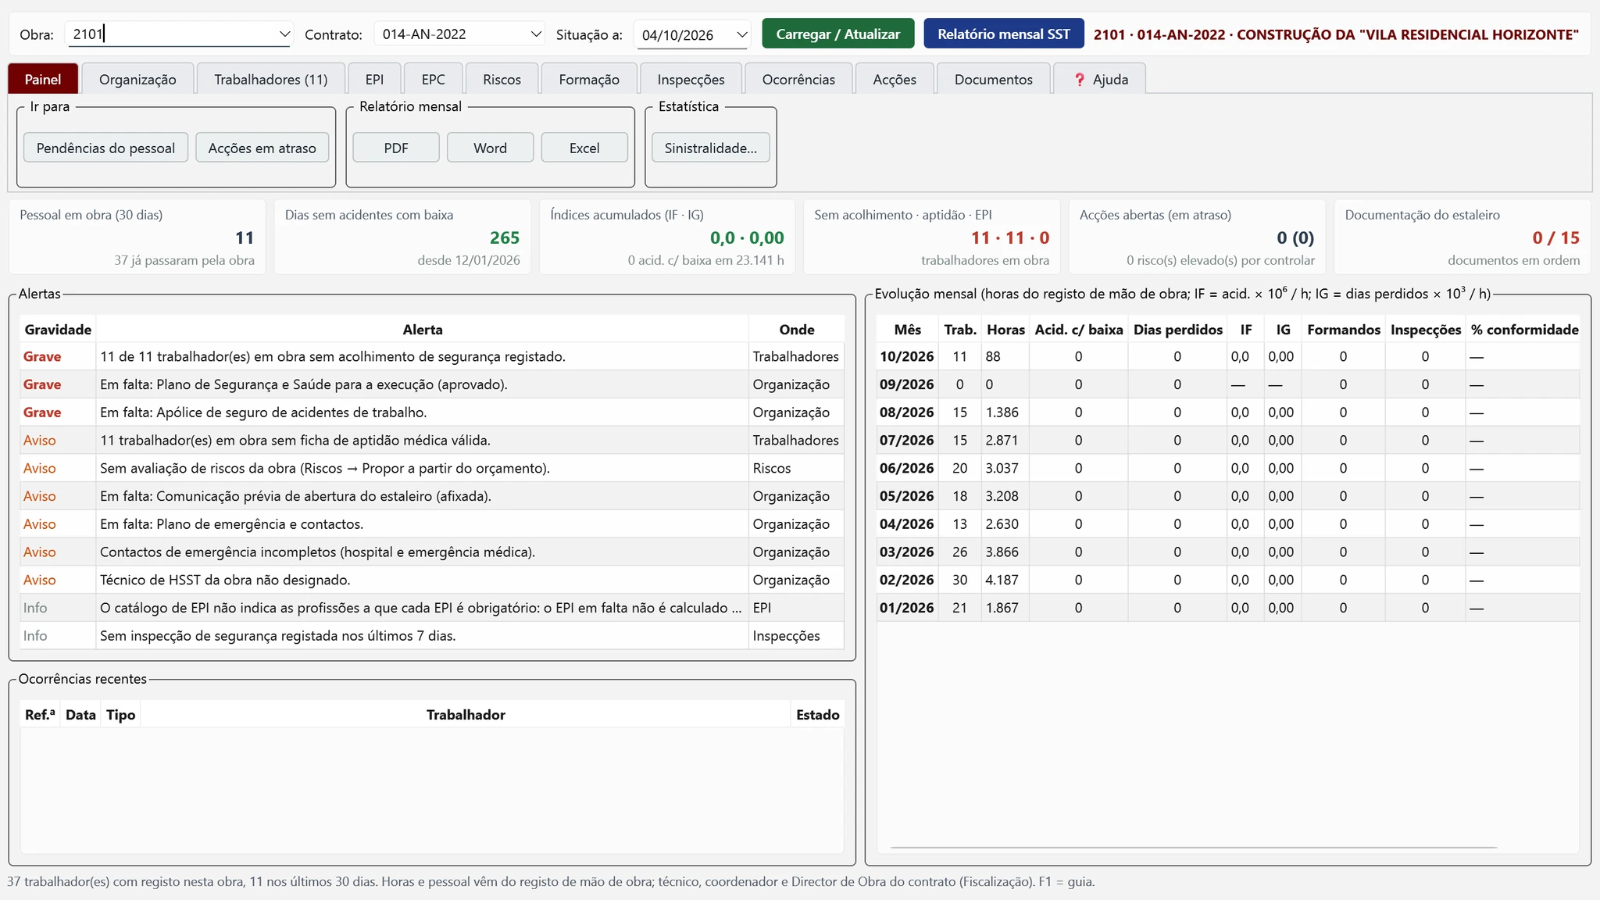Export the monthly report to Word
Viewport: 1600px width, 900px height.
tap(490, 148)
